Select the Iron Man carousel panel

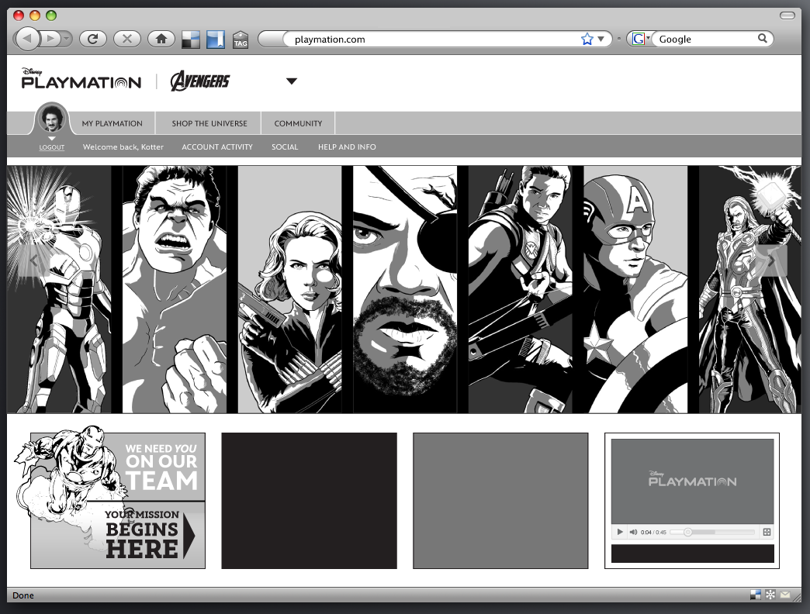(59, 289)
